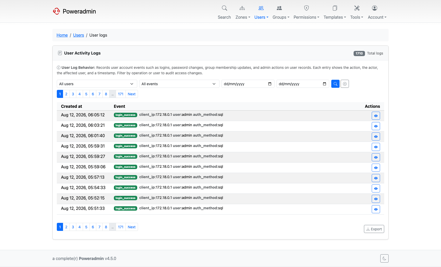Go to page 4 in top pagination

(x=80, y=94)
